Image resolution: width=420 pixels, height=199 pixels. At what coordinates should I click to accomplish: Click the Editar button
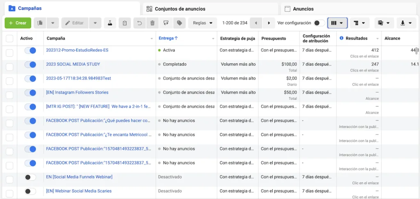pyautogui.click(x=75, y=23)
